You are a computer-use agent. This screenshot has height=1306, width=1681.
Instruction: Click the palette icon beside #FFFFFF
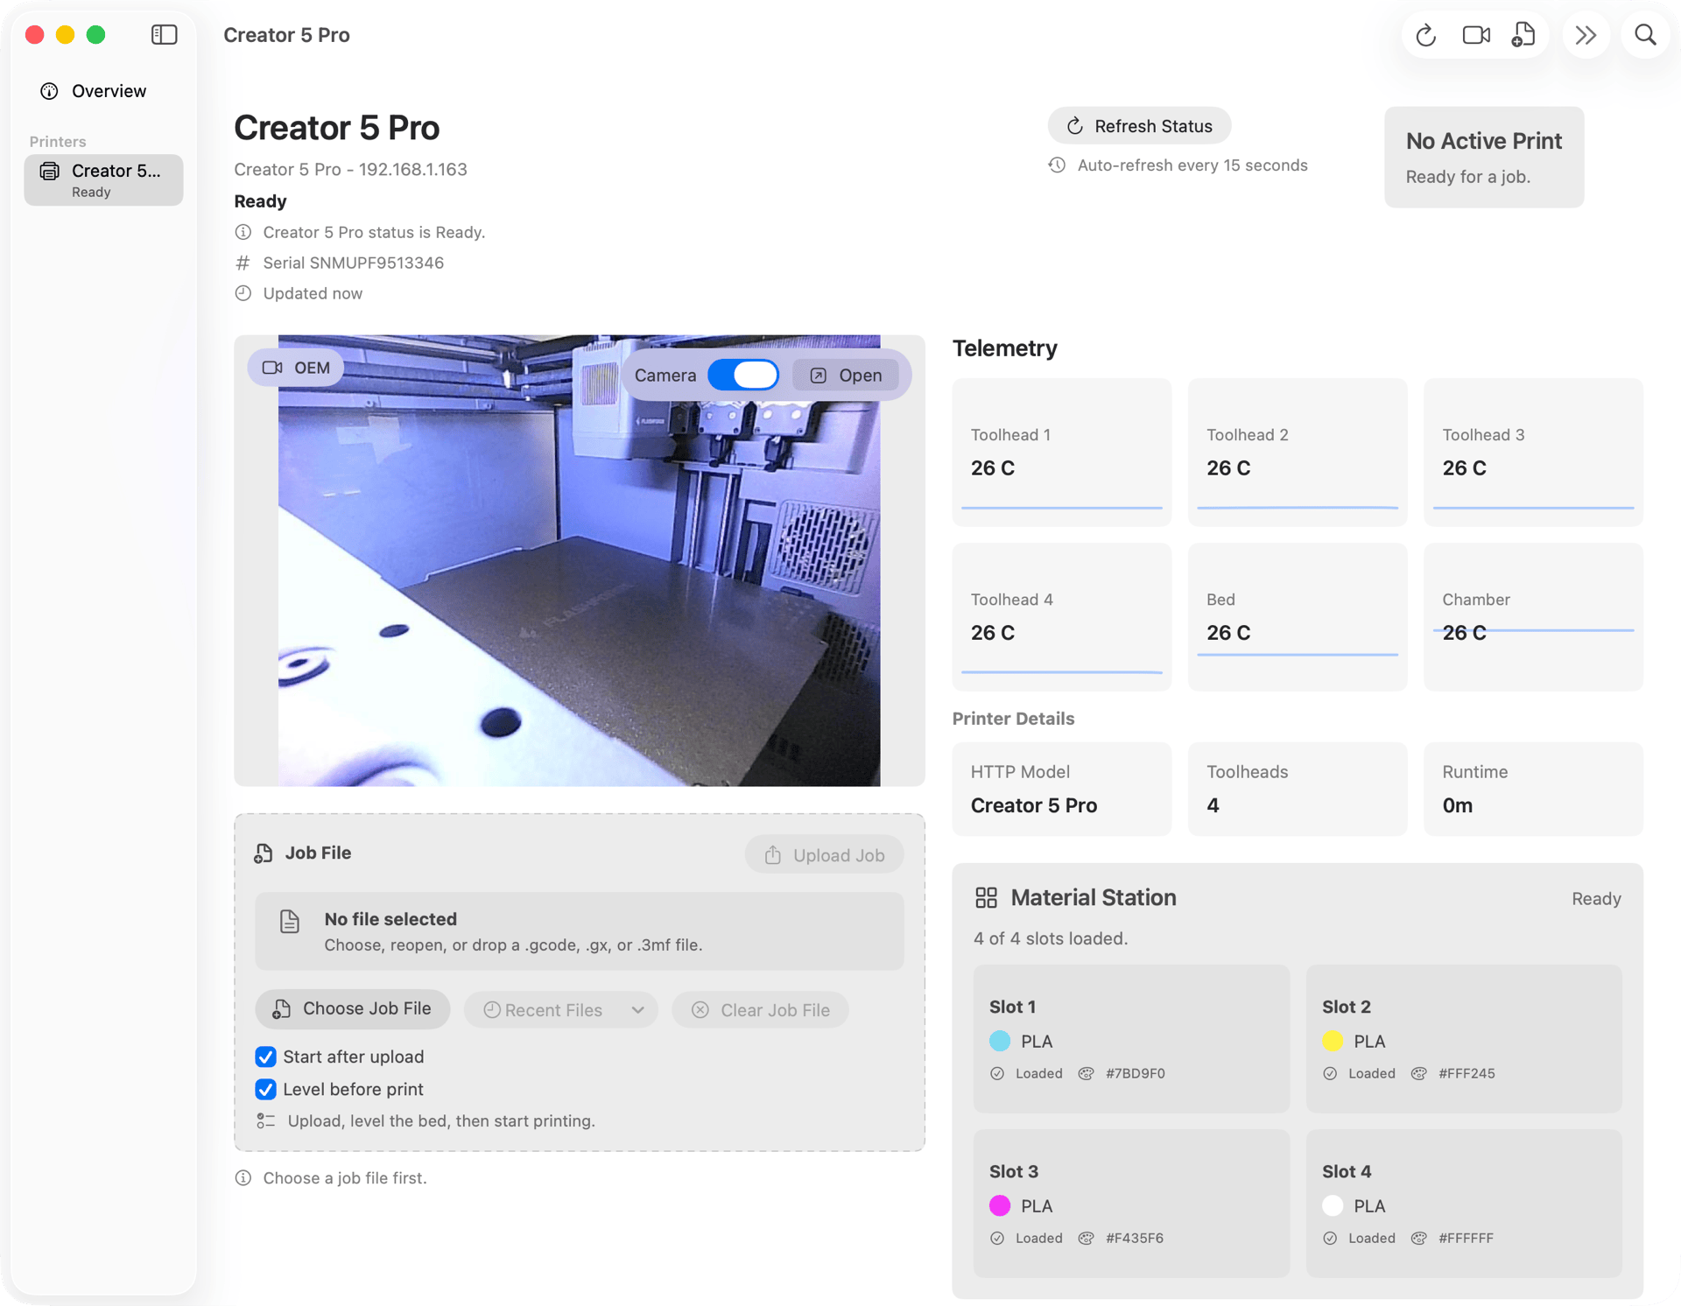(x=1418, y=1239)
